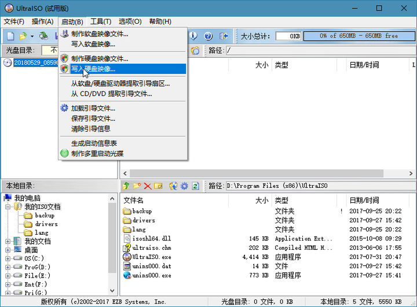Open the dropdown arrow beside Open icon

coord(32,36)
